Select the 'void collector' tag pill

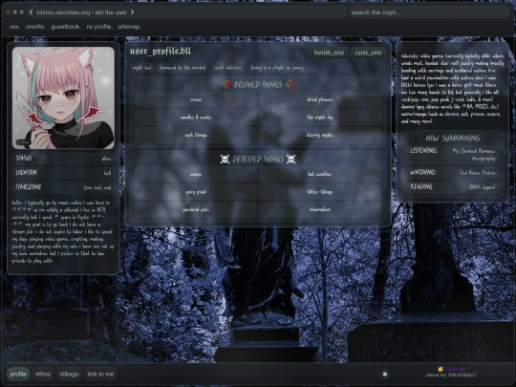click(228, 68)
